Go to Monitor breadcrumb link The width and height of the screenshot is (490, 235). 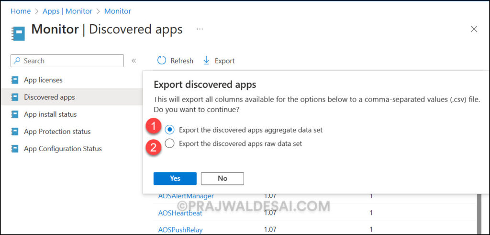[118, 11]
